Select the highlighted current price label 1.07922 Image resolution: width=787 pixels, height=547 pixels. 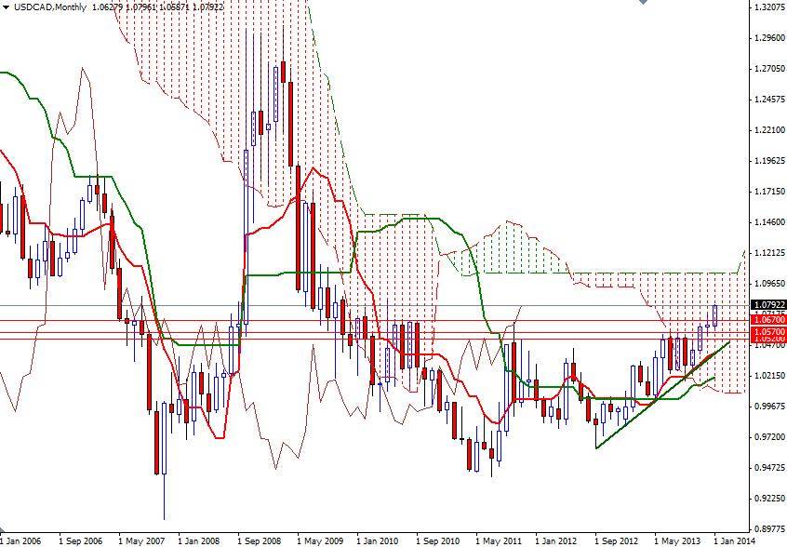(x=768, y=304)
